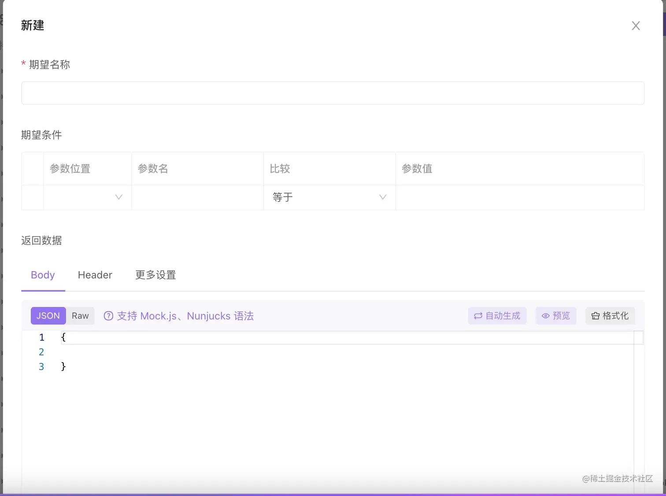The height and width of the screenshot is (496, 666).
Task: Switch to the Header tab
Action: coord(95,275)
